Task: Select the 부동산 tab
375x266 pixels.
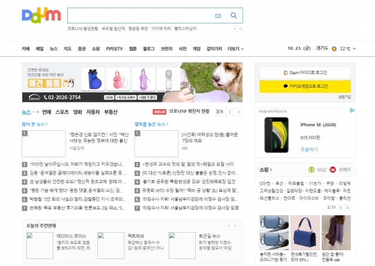Action: (x=111, y=112)
